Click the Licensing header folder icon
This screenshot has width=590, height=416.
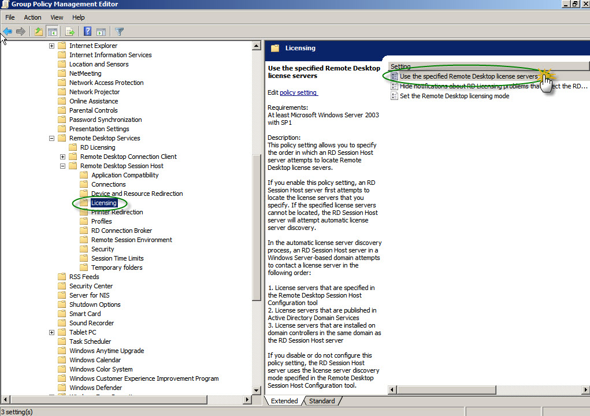tap(276, 48)
